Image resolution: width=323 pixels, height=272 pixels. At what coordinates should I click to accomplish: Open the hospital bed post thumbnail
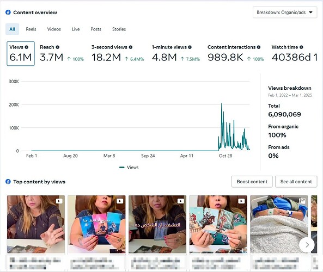click(x=279, y=224)
